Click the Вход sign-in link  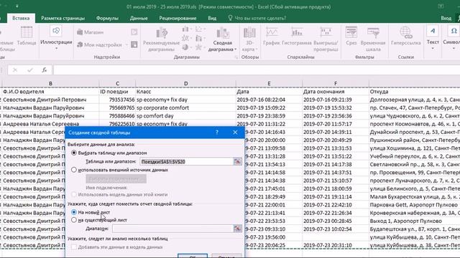click(x=446, y=18)
